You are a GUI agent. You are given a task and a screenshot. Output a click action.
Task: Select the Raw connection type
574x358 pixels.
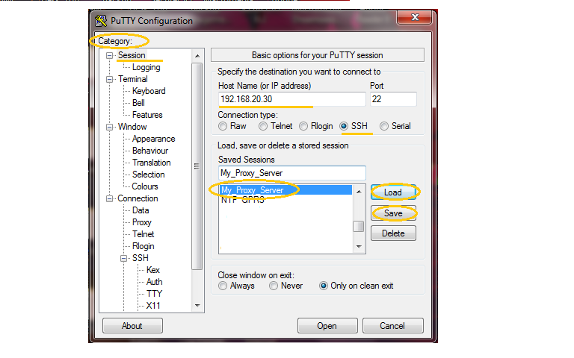pyautogui.click(x=223, y=126)
